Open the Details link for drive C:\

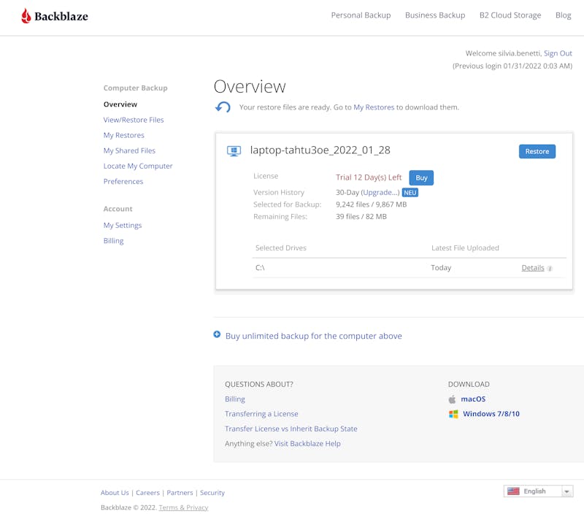pyautogui.click(x=533, y=268)
